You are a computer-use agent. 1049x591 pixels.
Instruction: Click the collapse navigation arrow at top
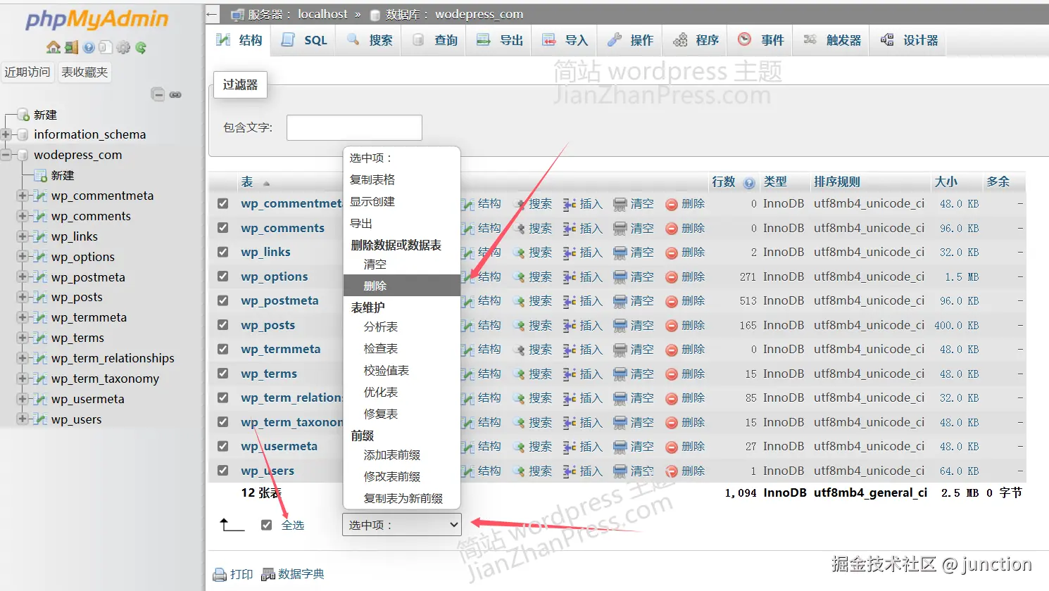point(212,14)
